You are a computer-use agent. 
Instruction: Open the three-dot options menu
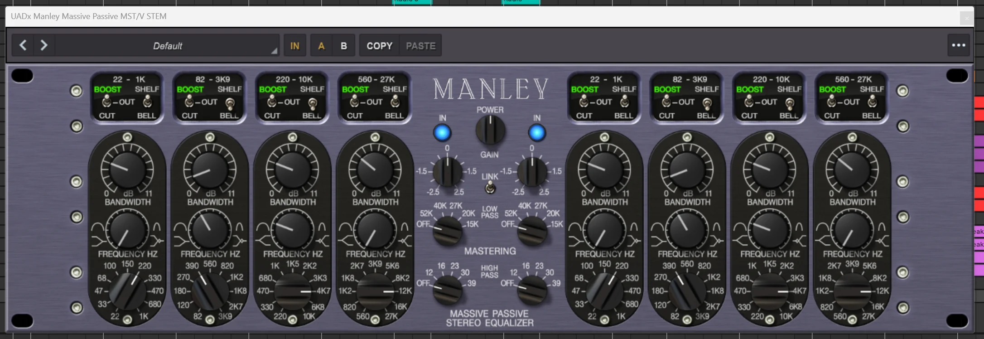coord(958,45)
